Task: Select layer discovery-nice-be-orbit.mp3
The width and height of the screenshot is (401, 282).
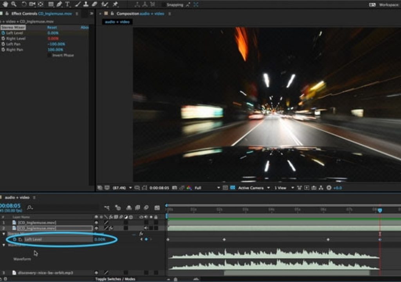Action: 45,273
